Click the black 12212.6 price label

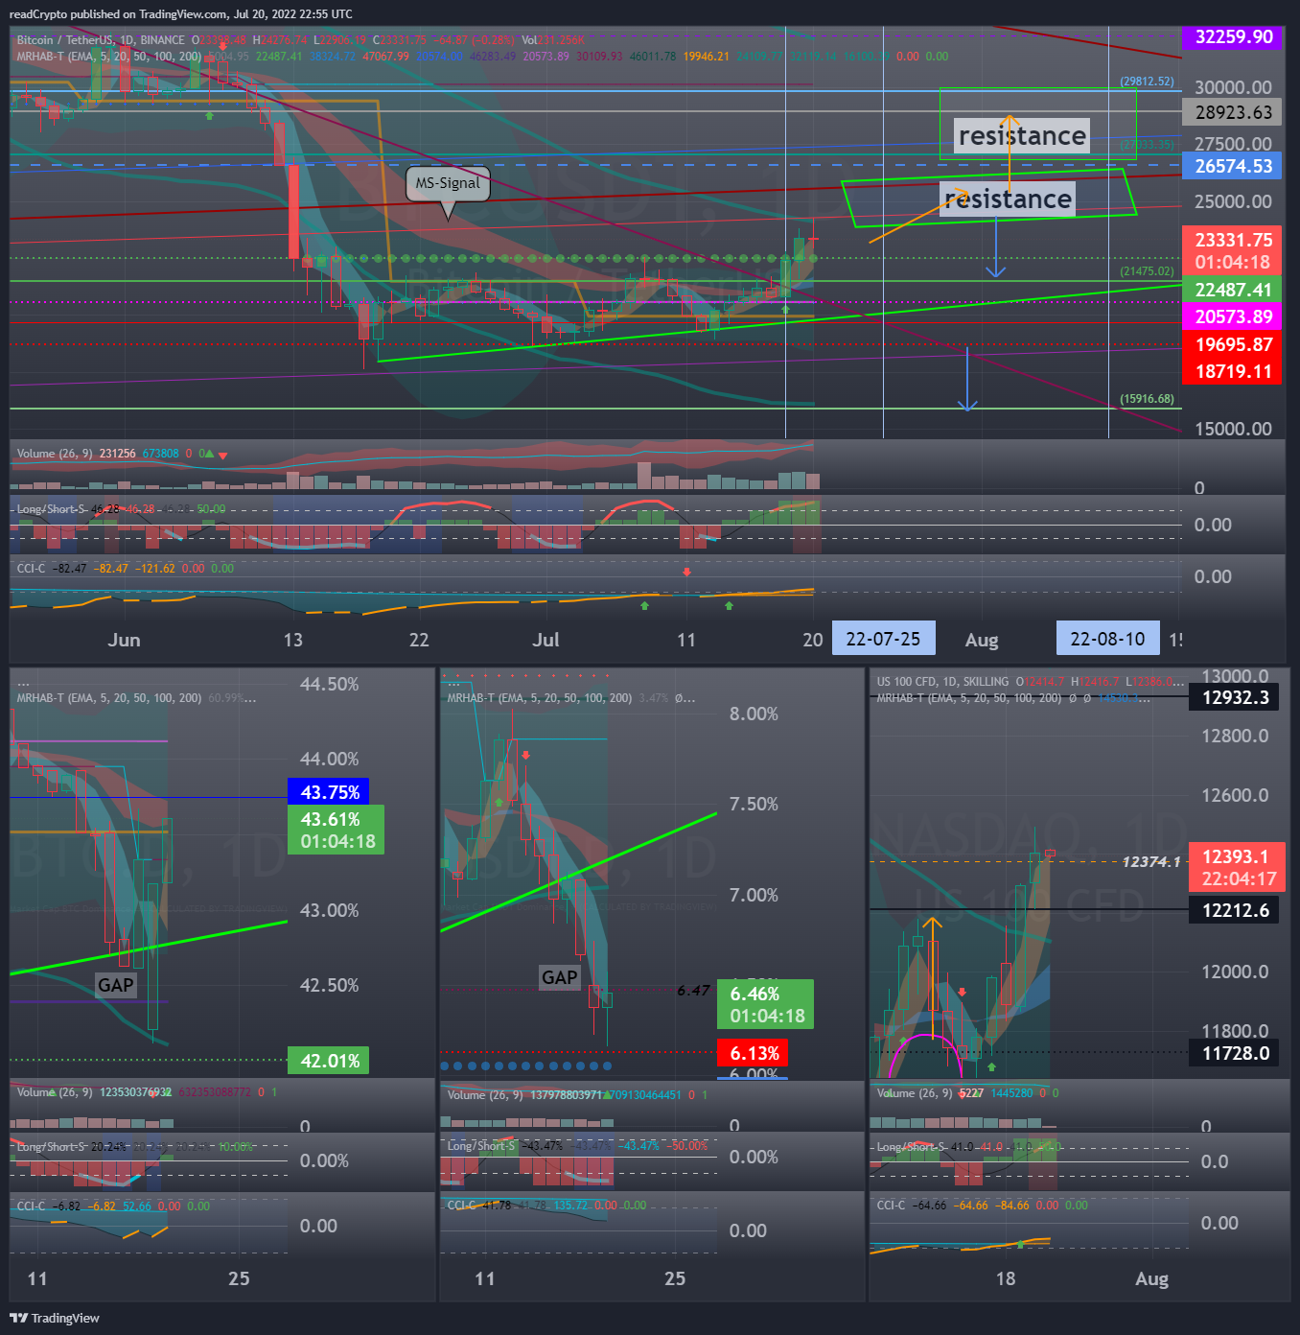(1234, 910)
